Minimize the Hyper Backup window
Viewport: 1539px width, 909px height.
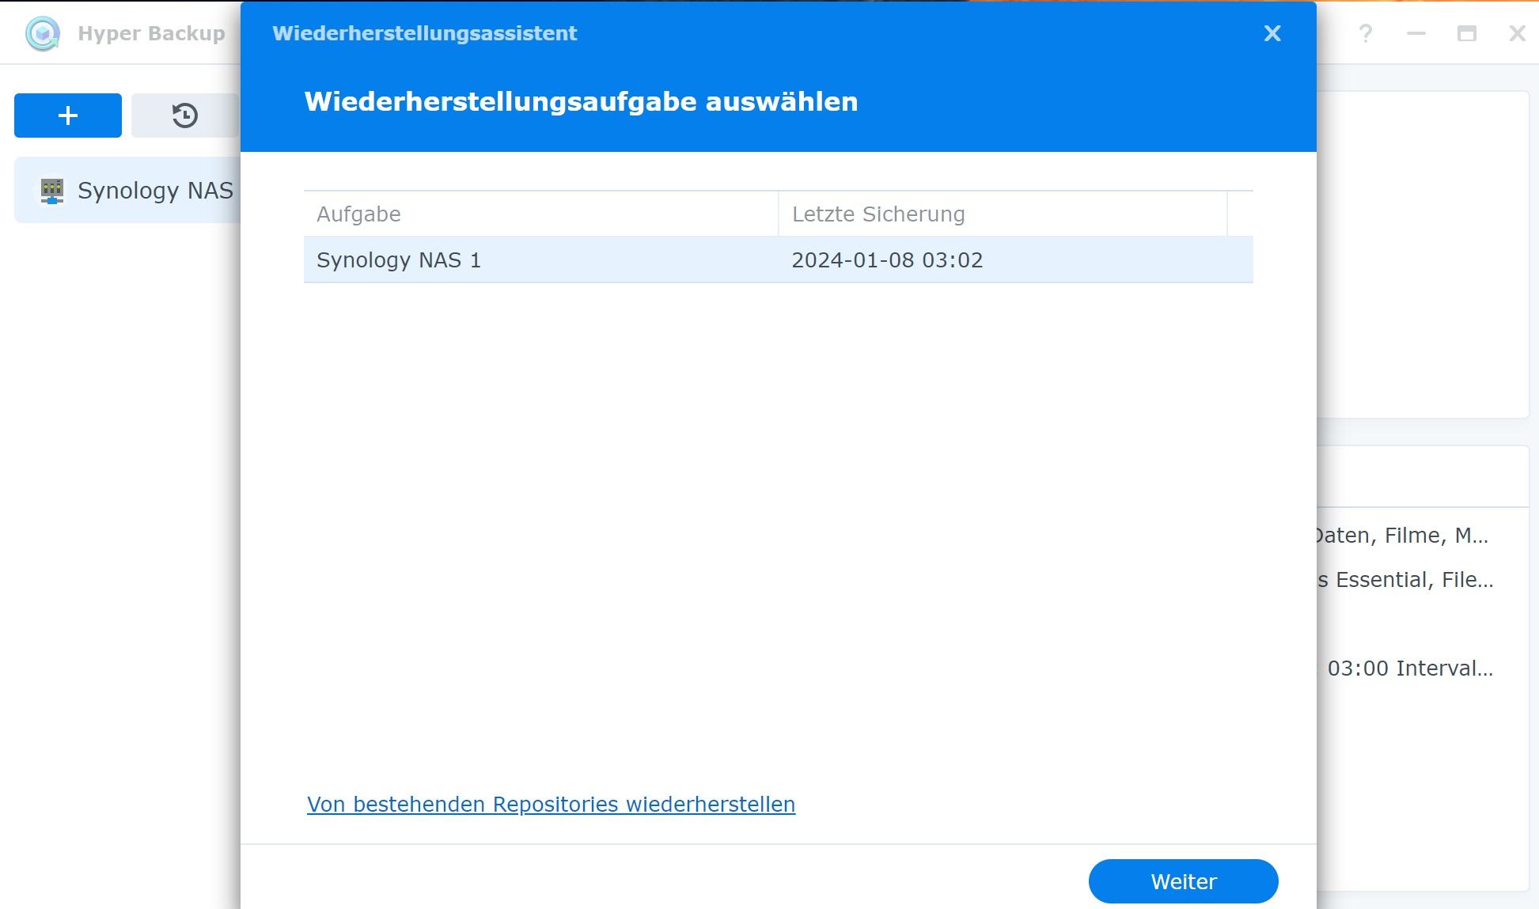tap(1416, 33)
